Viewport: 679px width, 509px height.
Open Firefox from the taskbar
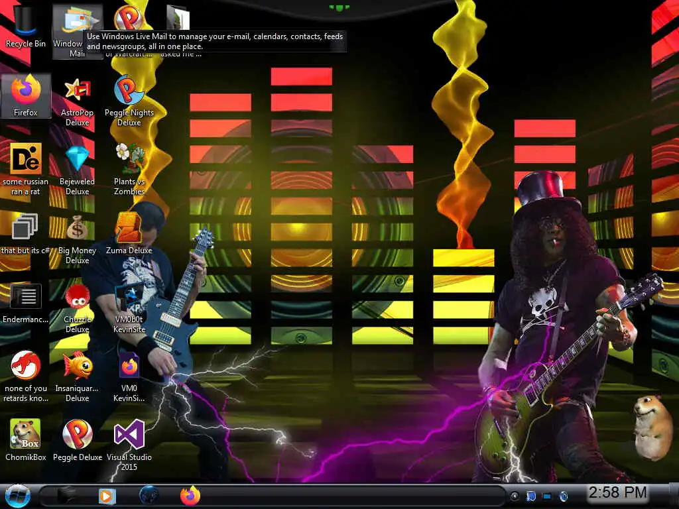(190, 496)
